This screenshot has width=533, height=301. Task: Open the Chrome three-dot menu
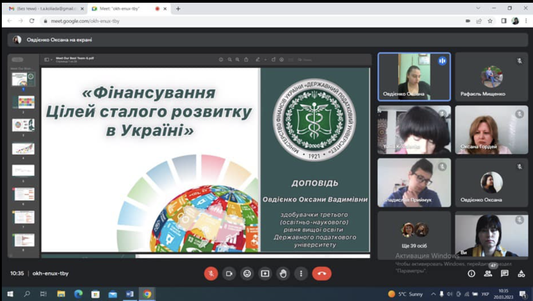pyautogui.click(x=526, y=21)
